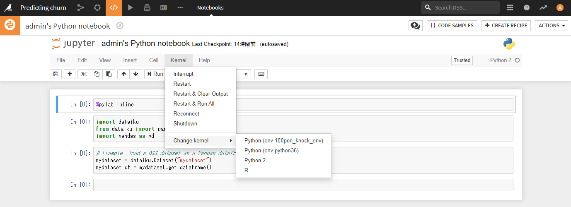
Task: Open the Help menu
Action: 204,60
